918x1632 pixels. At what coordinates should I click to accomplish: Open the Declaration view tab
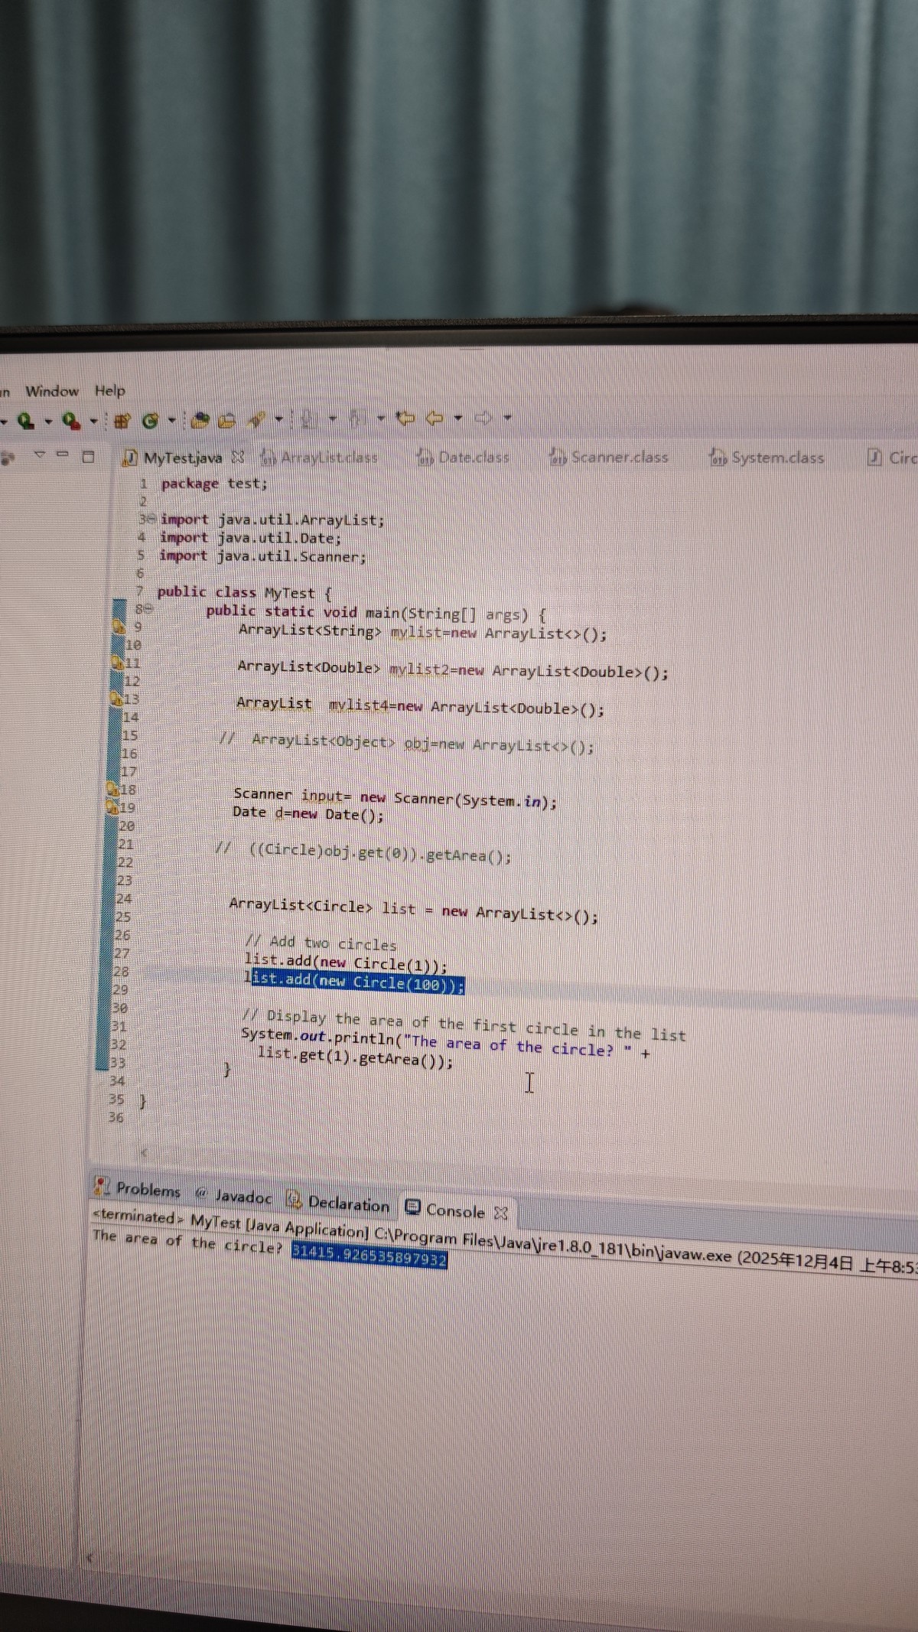pyautogui.click(x=337, y=1202)
